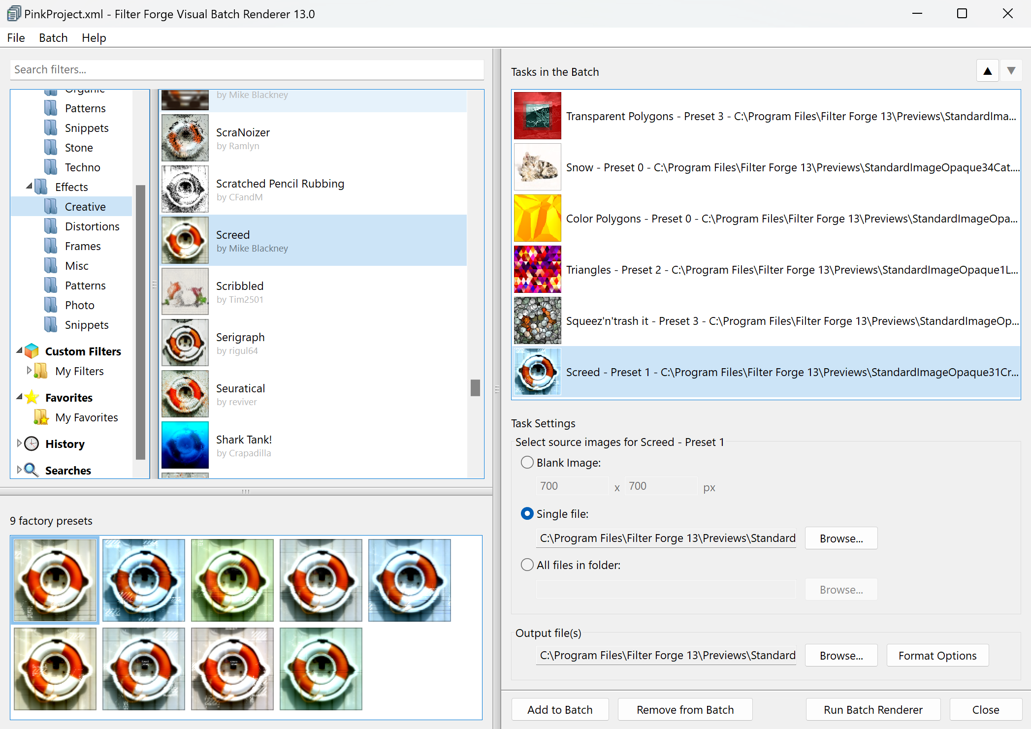Screen dimensions: 1031x729
Task: Expand the My Filters node
Action: [x=29, y=370]
